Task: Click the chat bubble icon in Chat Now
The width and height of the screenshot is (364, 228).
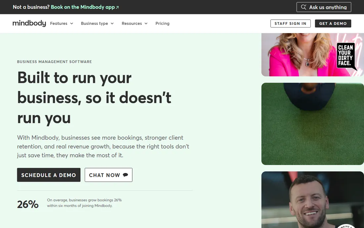Action: (x=125, y=175)
